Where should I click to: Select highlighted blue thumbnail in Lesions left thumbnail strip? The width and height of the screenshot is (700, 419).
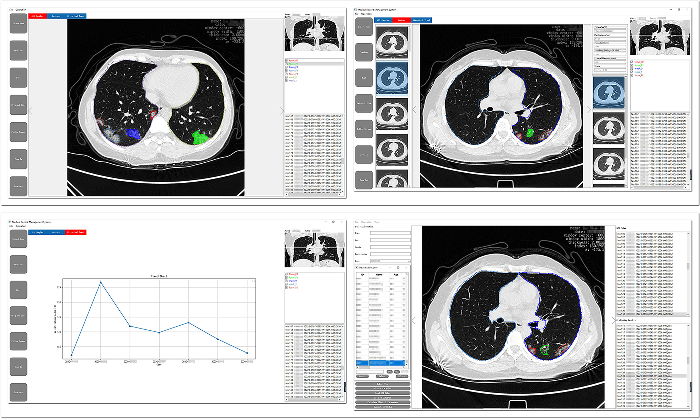pyautogui.click(x=392, y=78)
